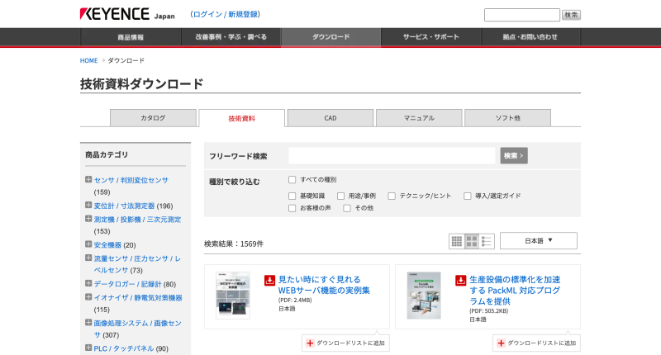The width and height of the screenshot is (661, 355).
Task: Expand 流量センサ / 圧力センサ category
Action: (88, 258)
